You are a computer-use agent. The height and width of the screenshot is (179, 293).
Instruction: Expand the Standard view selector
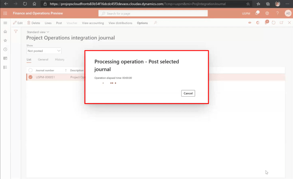(38, 32)
